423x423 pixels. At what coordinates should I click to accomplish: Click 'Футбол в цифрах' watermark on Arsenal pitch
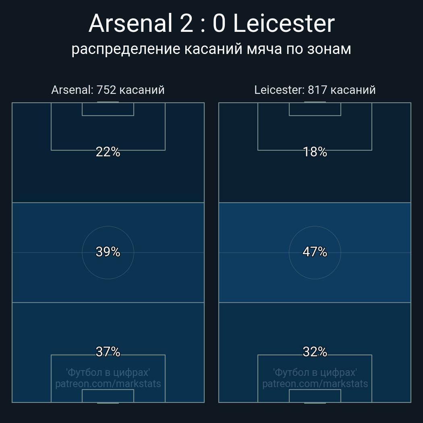(x=108, y=372)
